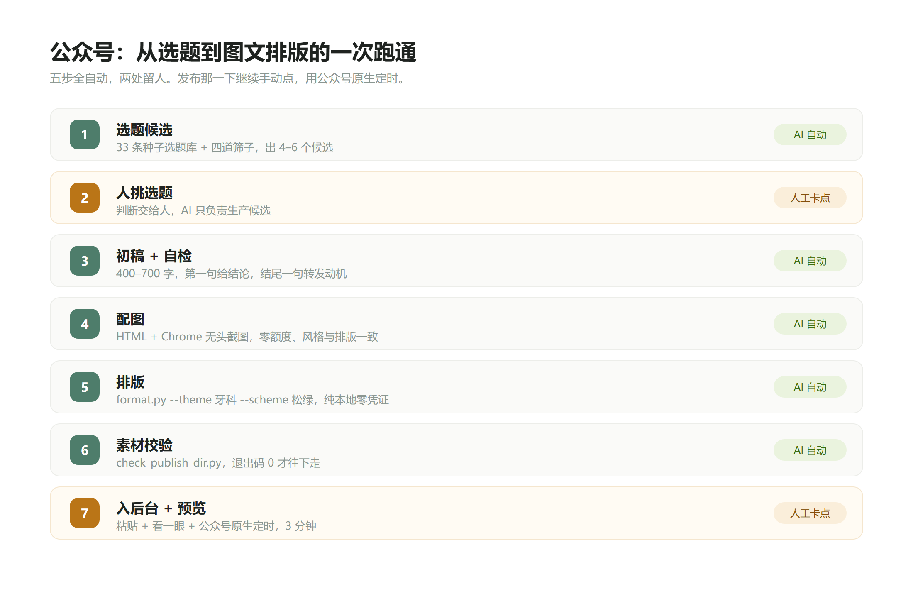Select the 素材校验 step title
The height and width of the screenshot is (606, 913).
[144, 445]
